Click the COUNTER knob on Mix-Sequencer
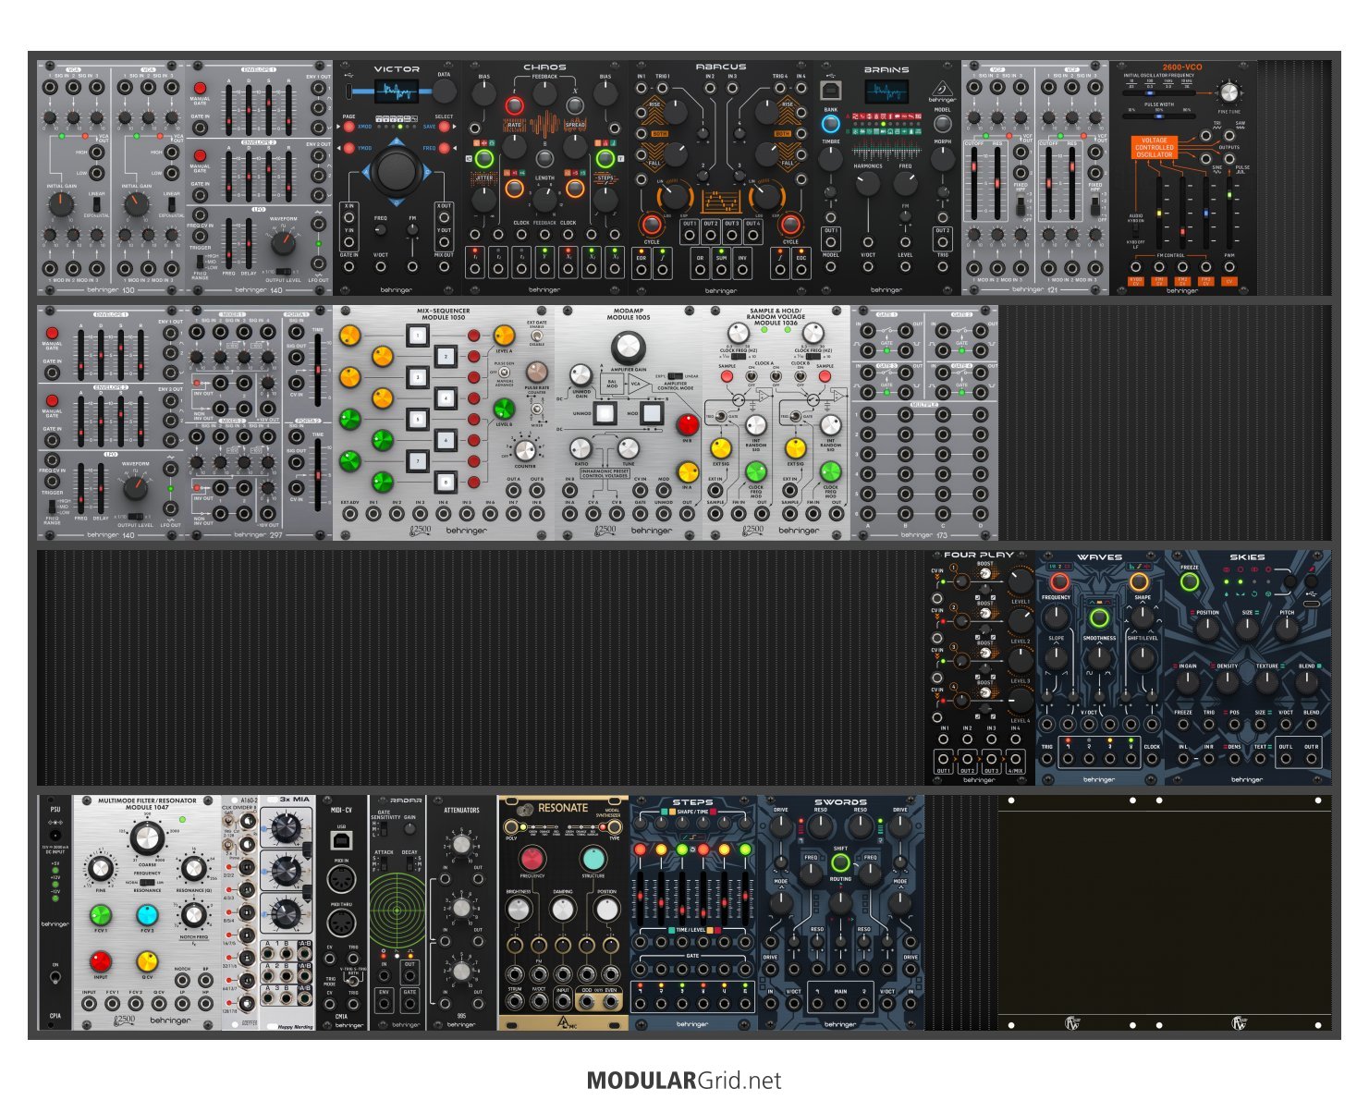 525,450
